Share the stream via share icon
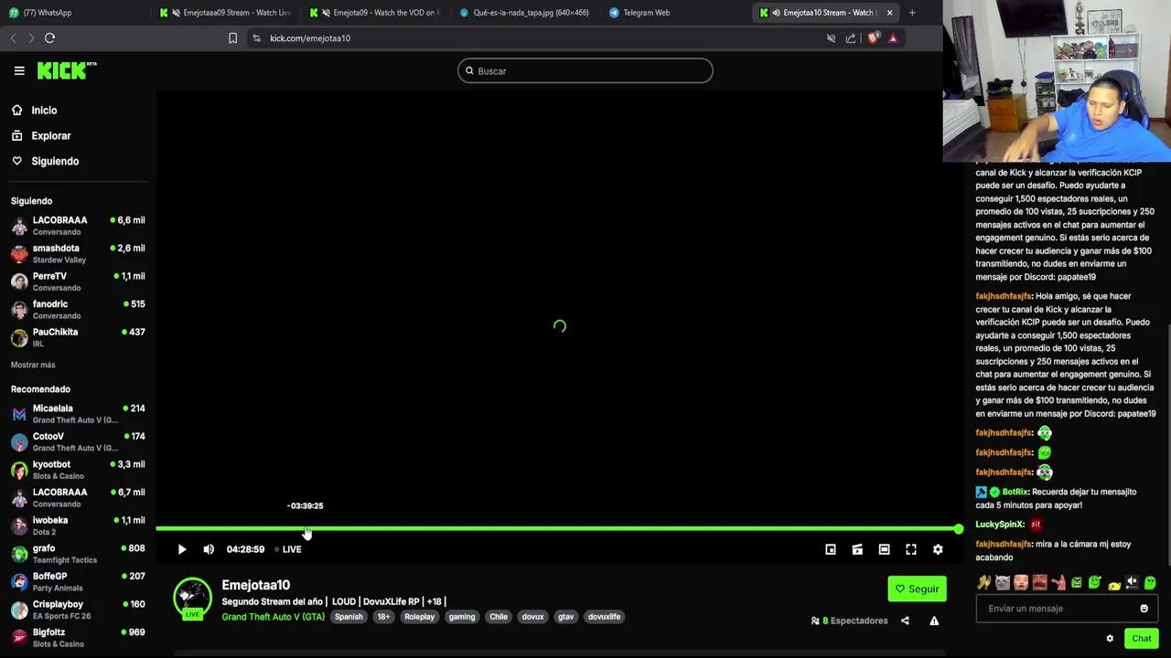This screenshot has width=1171, height=658. click(x=905, y=621)
